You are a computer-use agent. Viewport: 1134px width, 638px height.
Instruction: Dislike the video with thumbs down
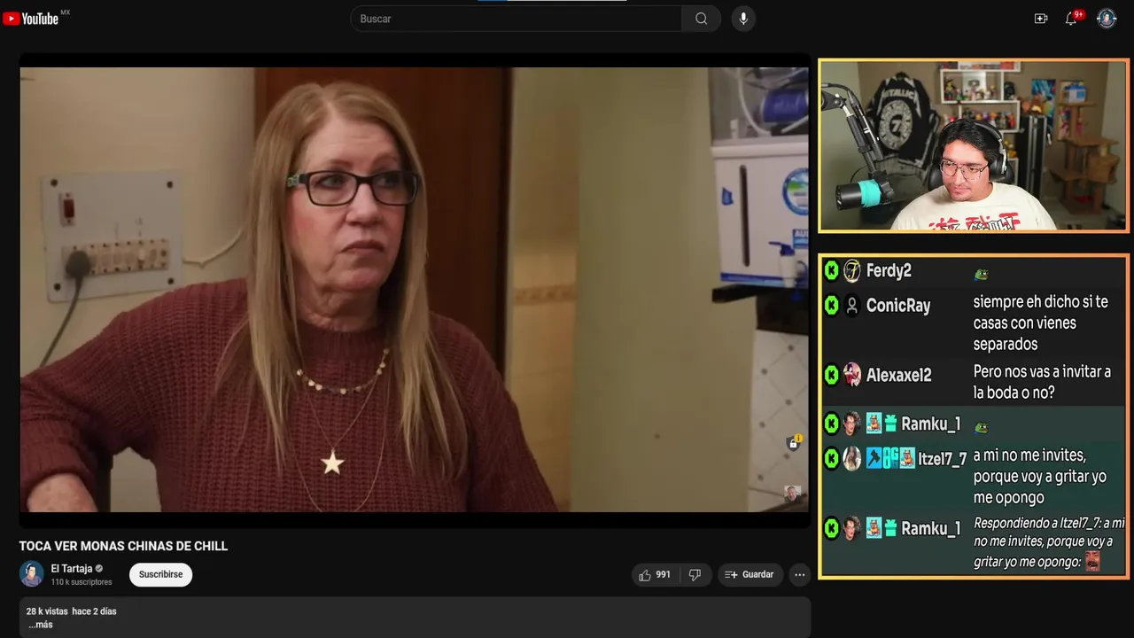[695, 575]
